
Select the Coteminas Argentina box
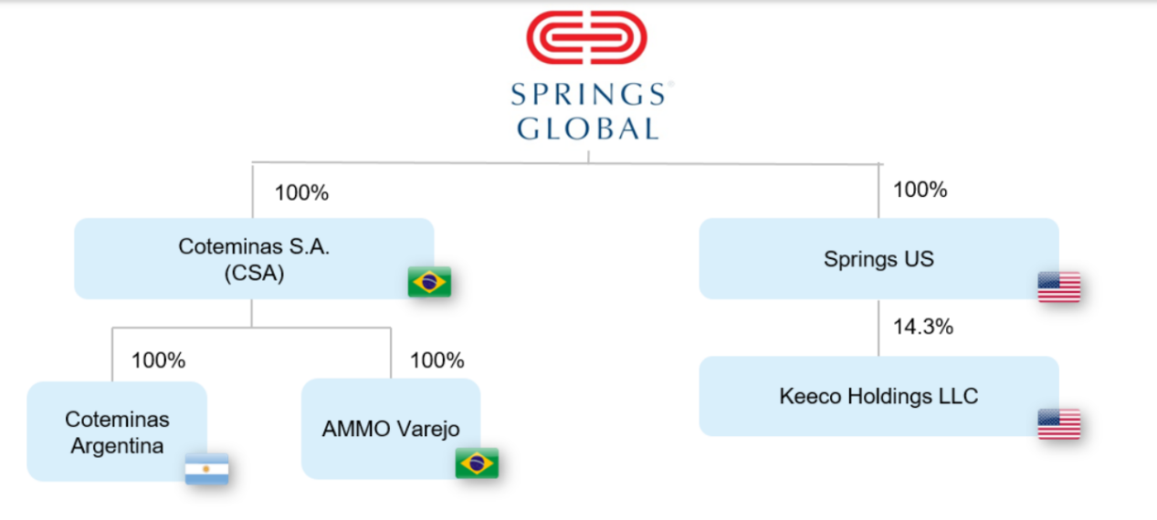[x=117, y=432]
